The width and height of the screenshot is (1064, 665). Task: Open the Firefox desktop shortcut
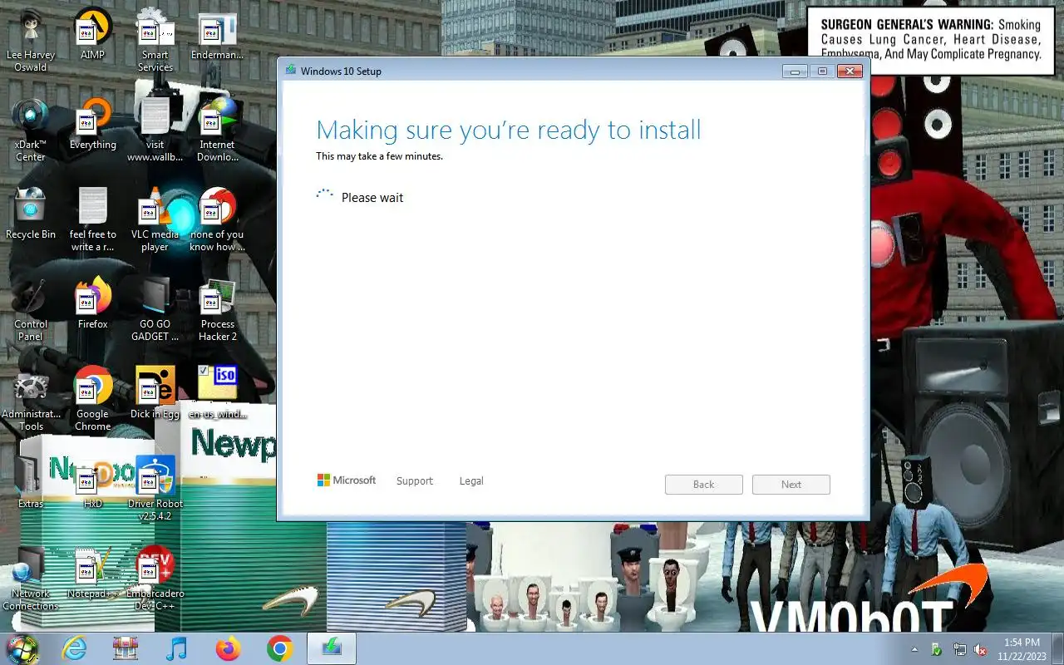[93, 303]
